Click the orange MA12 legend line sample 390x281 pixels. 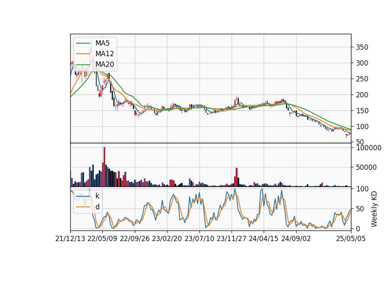(83, 54)
